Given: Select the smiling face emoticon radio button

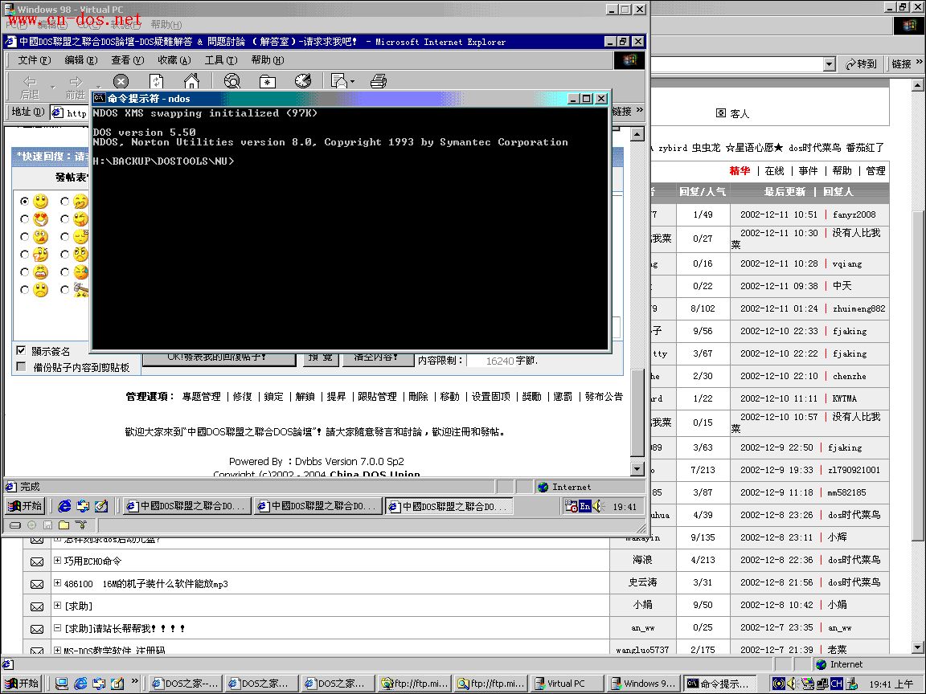Looking at the screenshot, I should click(24, 202).
